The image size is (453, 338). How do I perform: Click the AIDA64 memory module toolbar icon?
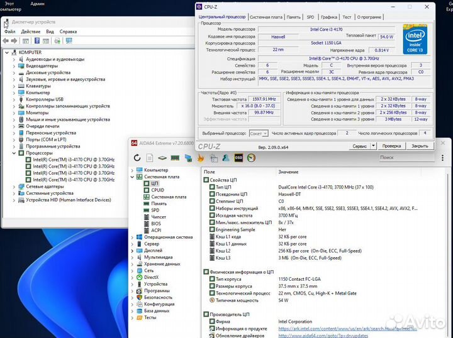click(175, 158)
